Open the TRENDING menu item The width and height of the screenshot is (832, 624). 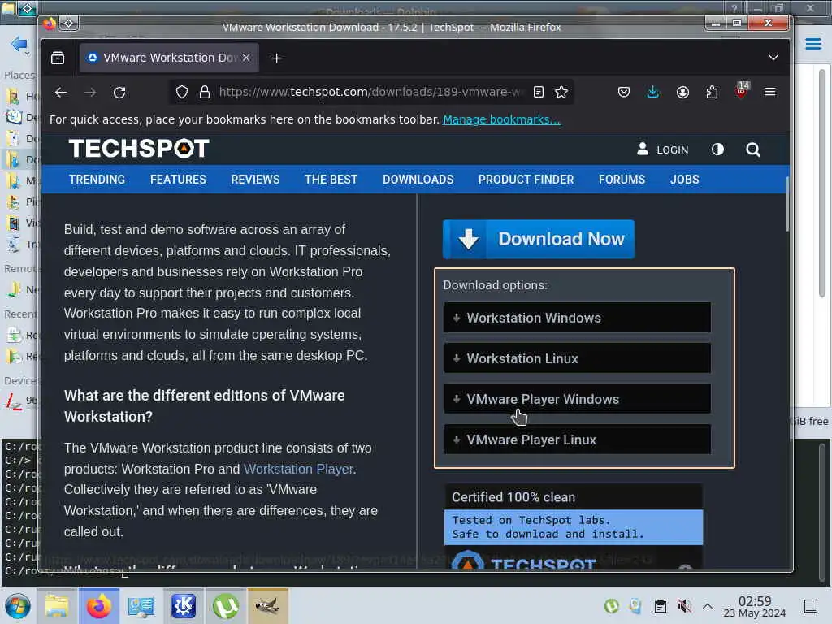(x=97, y=180)
